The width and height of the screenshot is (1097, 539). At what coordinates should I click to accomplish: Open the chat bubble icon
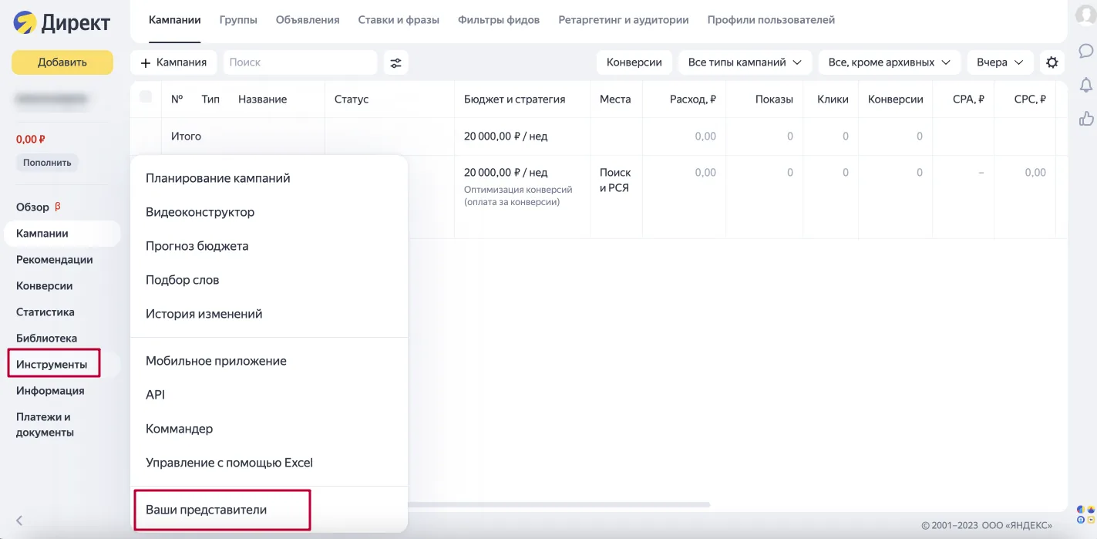(x=1086, y=51)
